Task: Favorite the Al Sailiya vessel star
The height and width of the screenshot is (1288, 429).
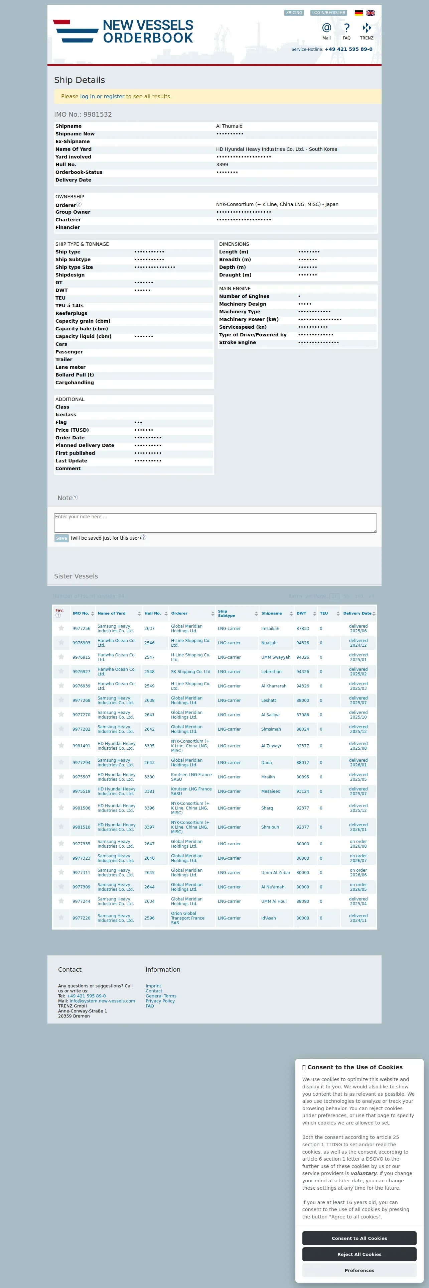Action: point(61,715)
